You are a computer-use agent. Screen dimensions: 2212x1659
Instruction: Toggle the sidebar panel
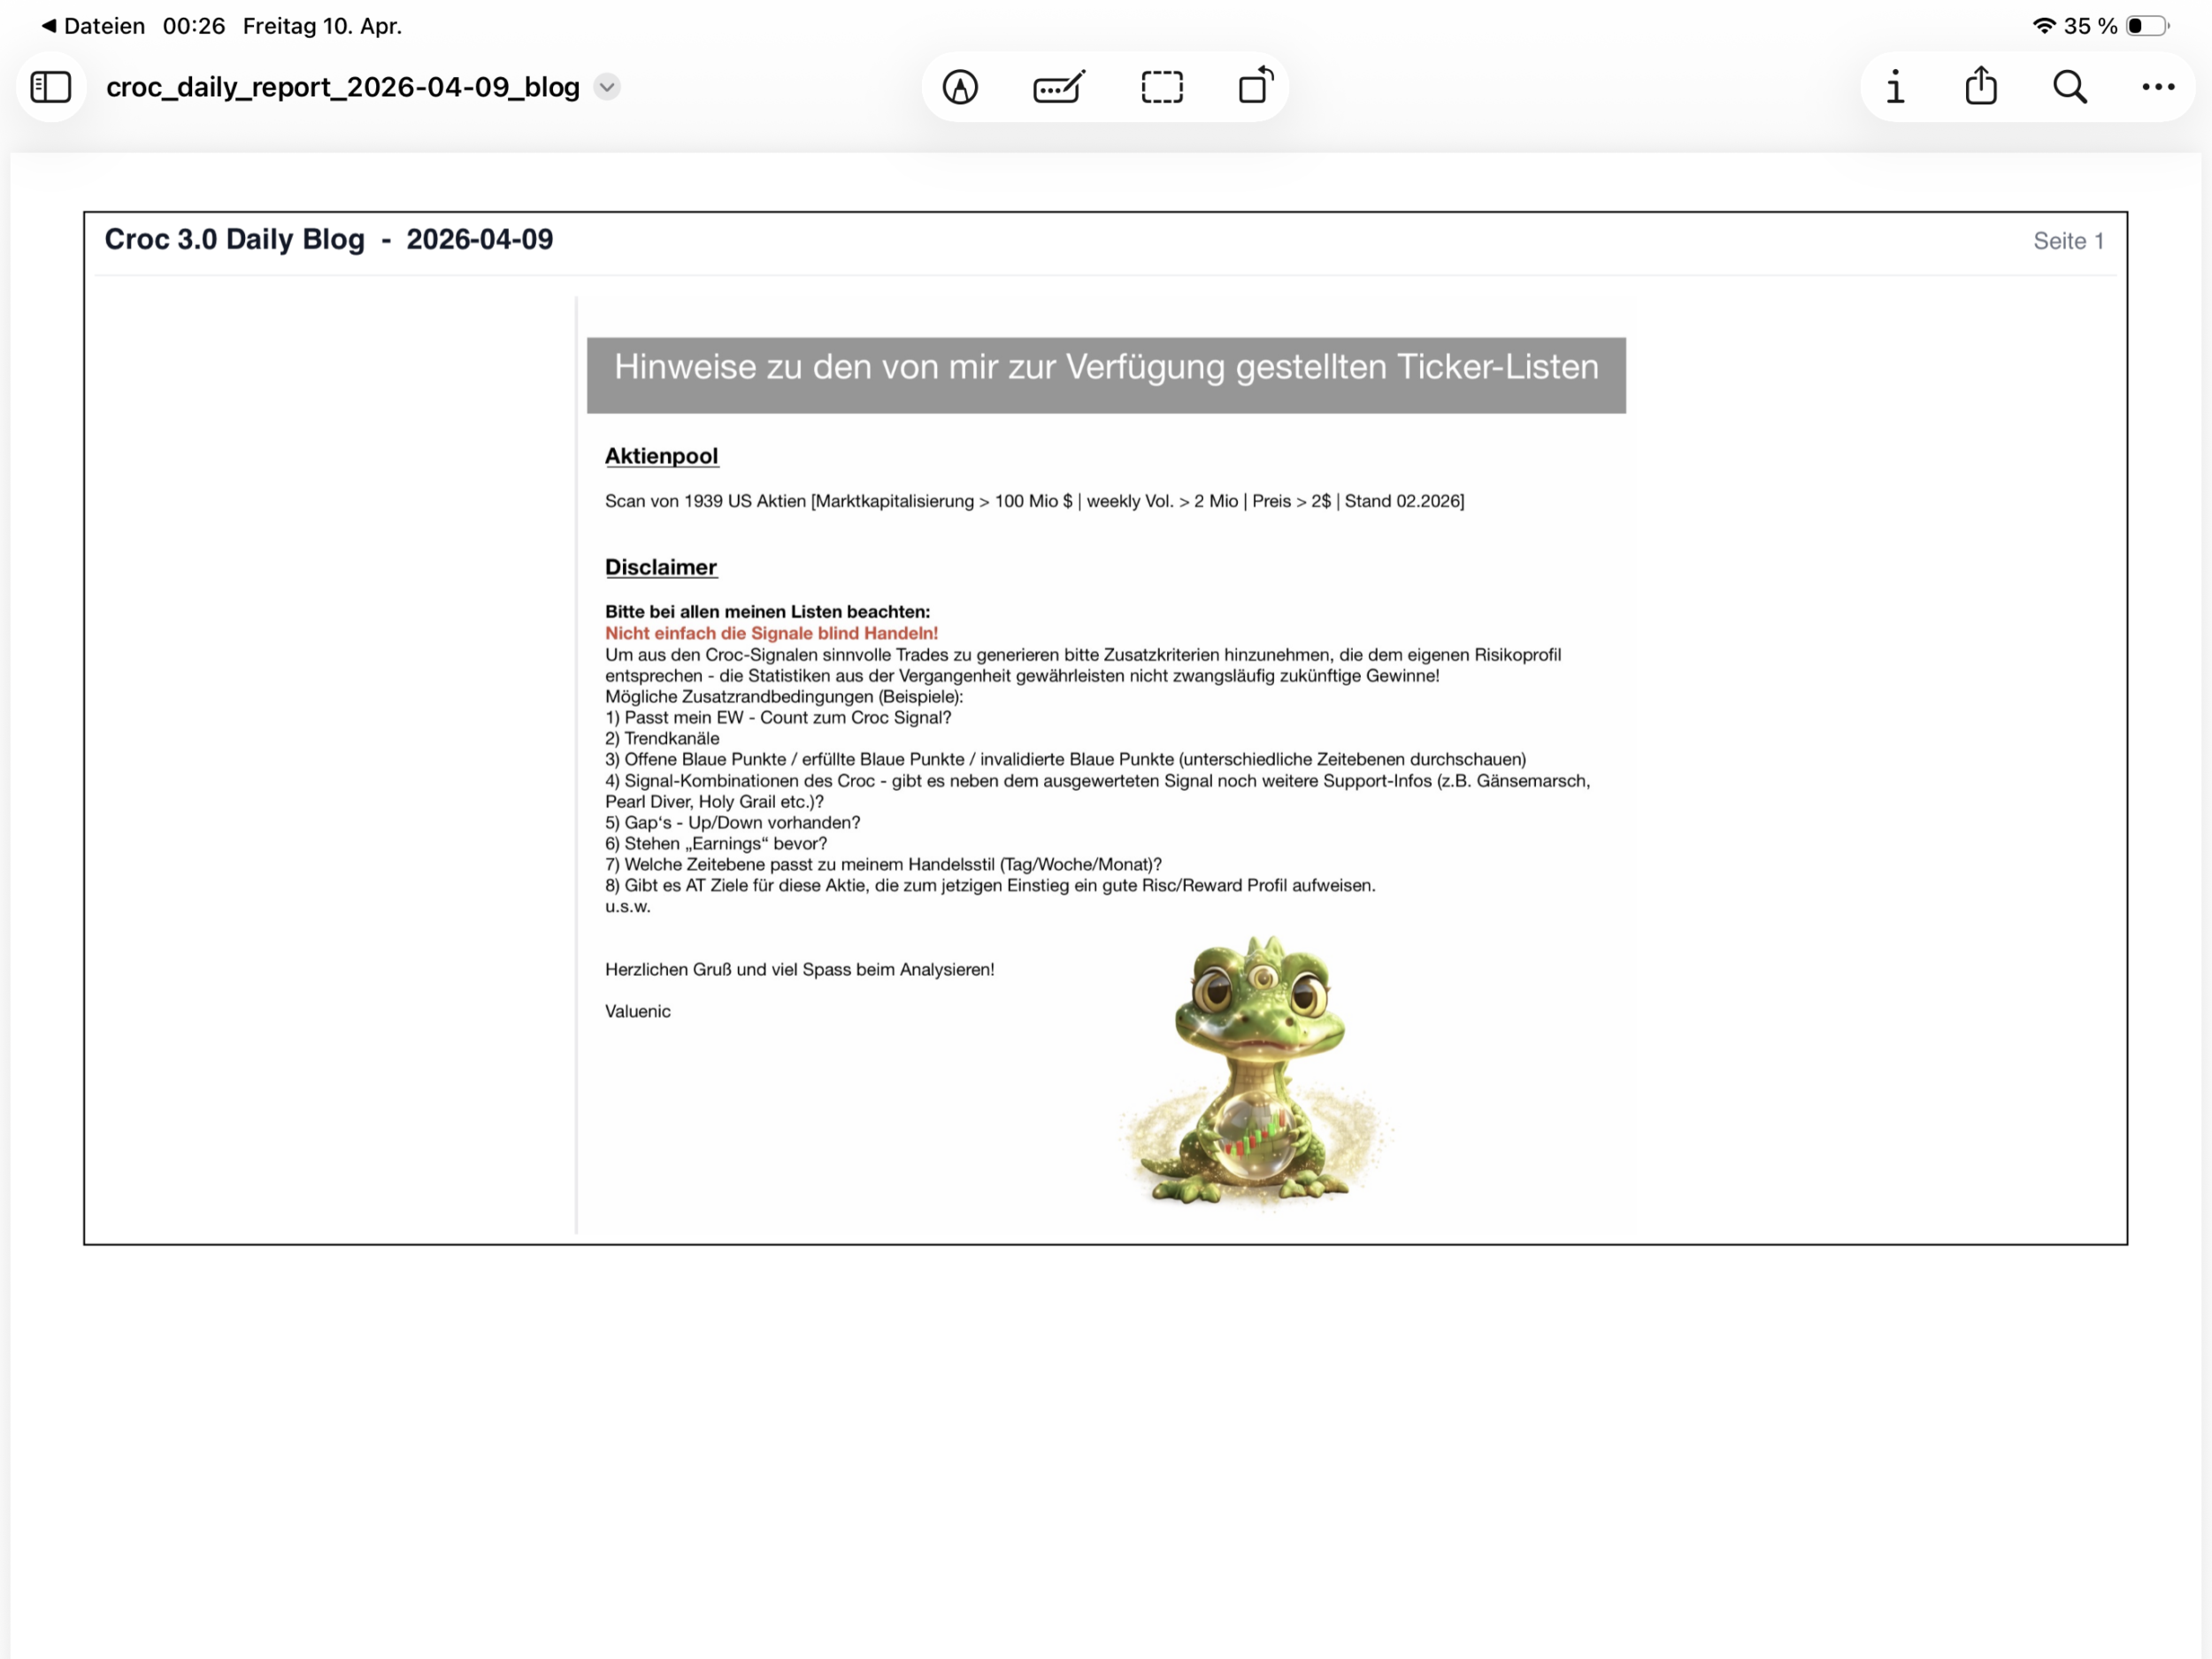tap(51, 87)
